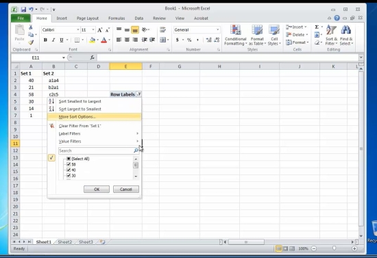The image size is (377, 258).
Task: Switch to Sheet2 tab
Action: click(65, 242)
